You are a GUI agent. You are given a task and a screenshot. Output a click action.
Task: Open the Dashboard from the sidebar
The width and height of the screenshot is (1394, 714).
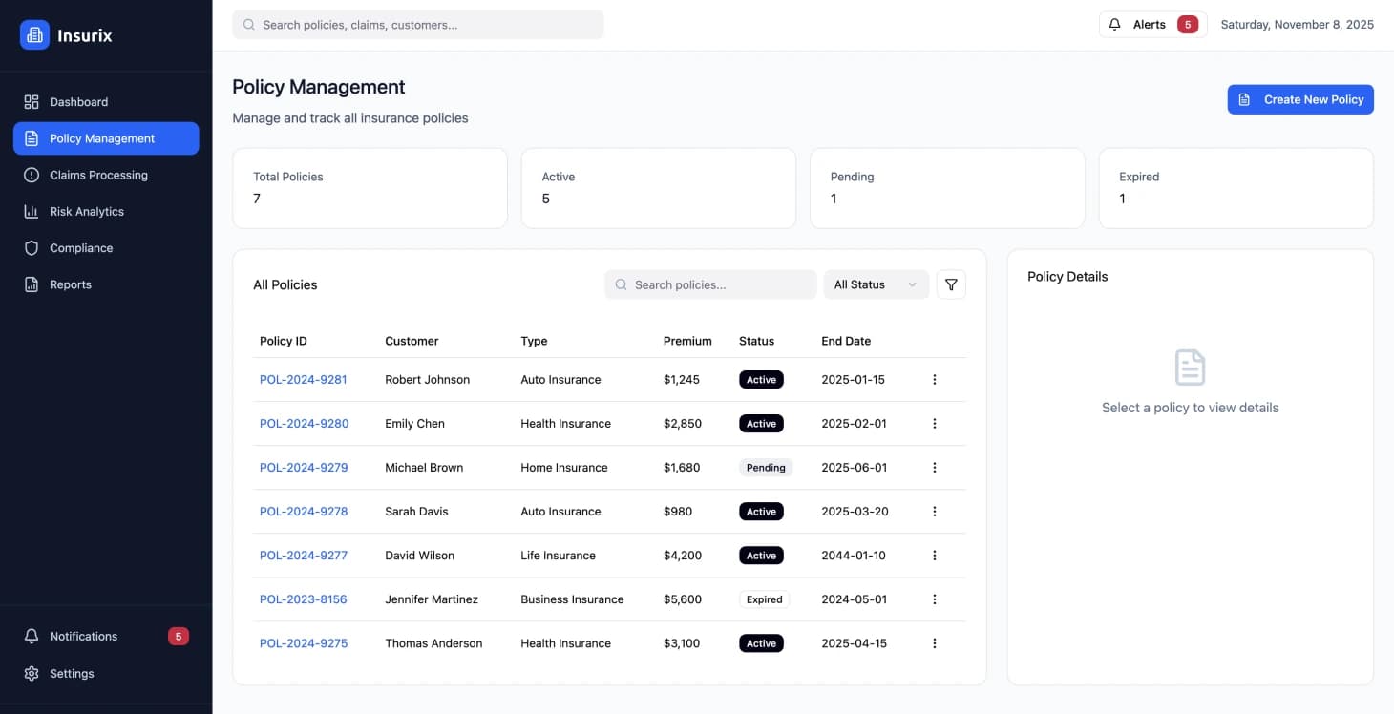pos(78,101)
